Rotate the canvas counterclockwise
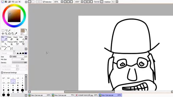The image size is (173, 97). (x=85, y=2)
